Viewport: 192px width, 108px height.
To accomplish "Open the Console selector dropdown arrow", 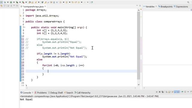I will click(x=188, y=92).
